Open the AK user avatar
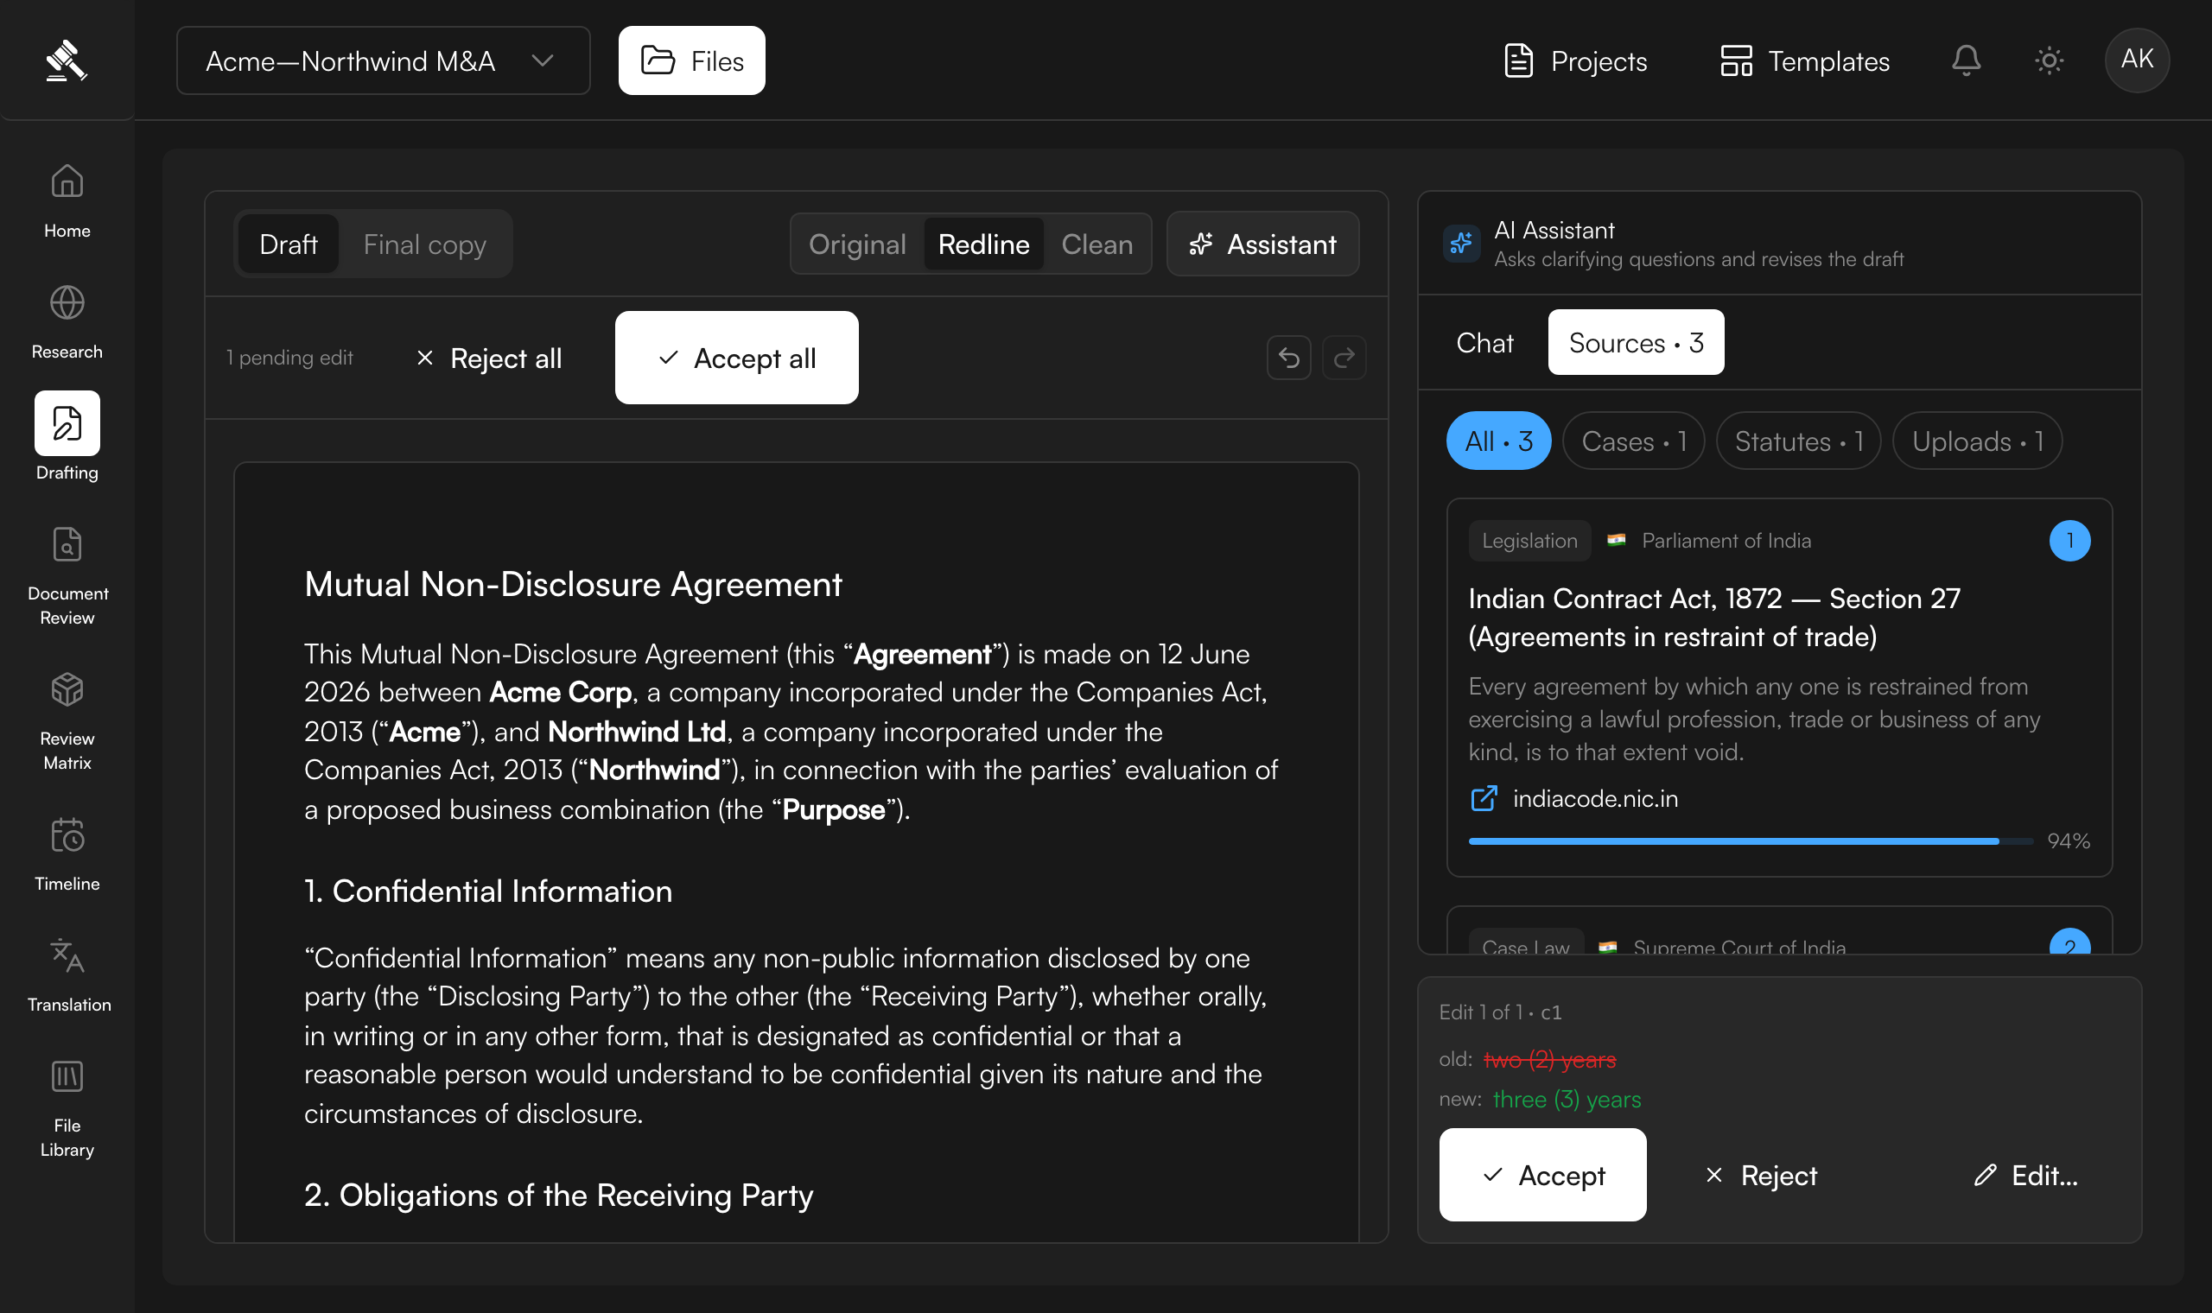2212x1313 pixels. tap(2137, 60)
